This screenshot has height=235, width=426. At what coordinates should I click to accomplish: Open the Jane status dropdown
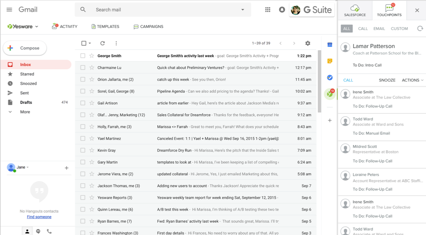28,167
